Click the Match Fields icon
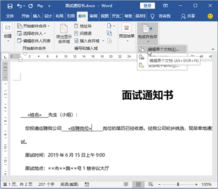This screenshot has height=189, width=218. point(109,33)
